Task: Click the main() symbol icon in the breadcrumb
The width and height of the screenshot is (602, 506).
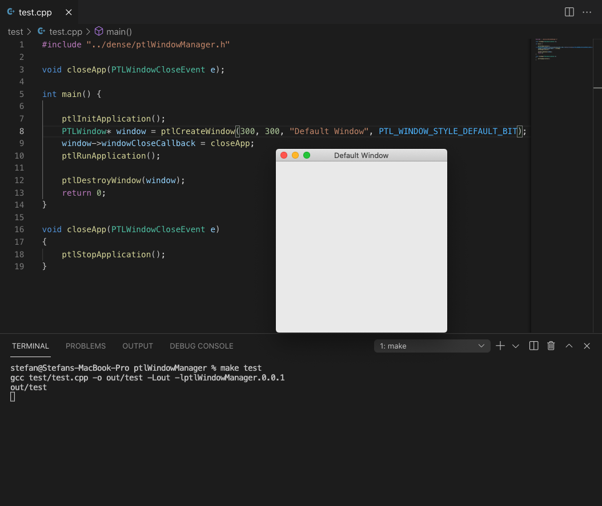Action: coord(99,31)
